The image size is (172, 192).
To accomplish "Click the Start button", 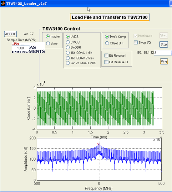I will pos(164,35).
